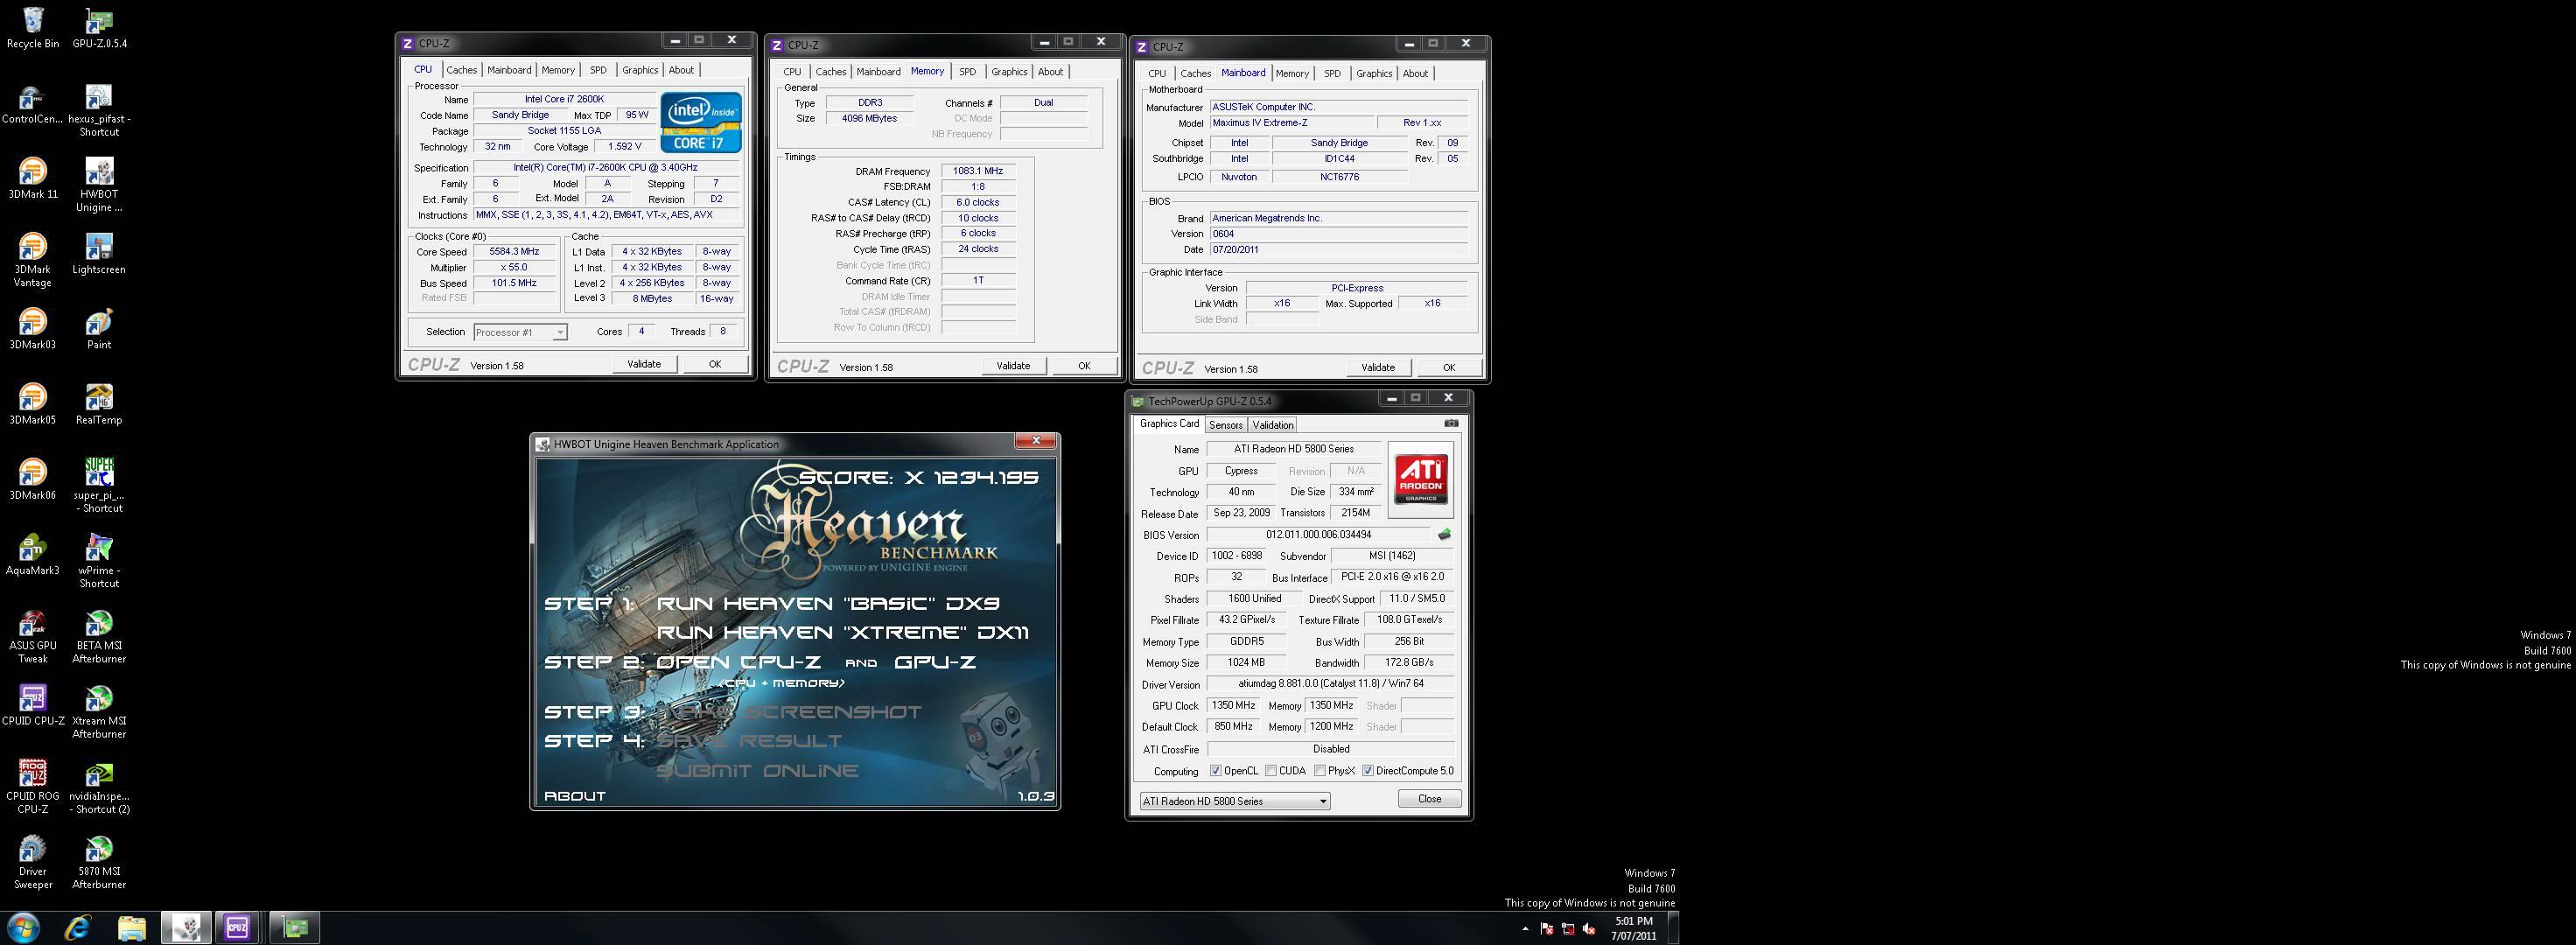Open SPD tab in first CPU-Z window

(598, 70)
